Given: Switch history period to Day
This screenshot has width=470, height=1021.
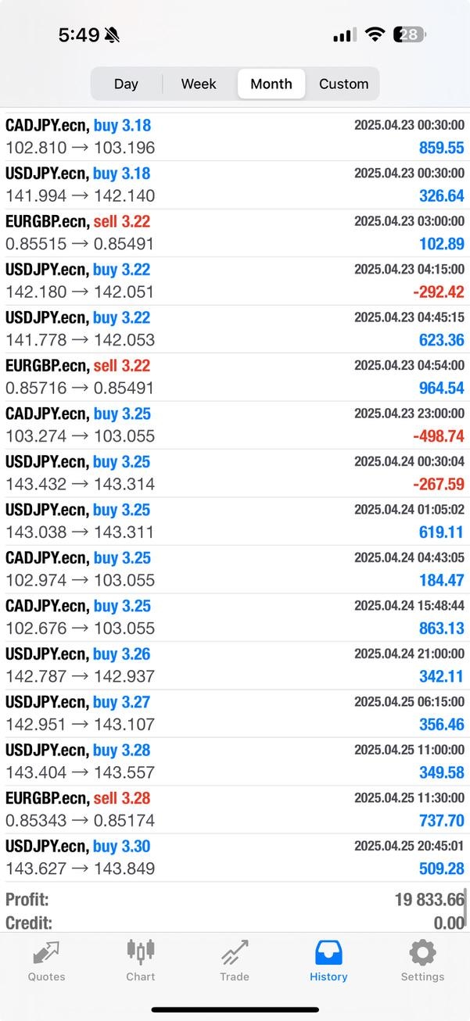Looking at the screenshot, I should point(126,84).
